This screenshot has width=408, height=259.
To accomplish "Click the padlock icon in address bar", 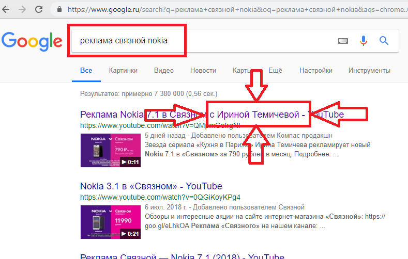I will coord(59,9).
